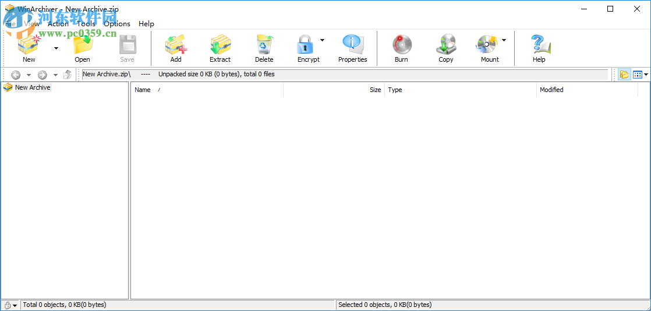The width and height of the screenshot is (651, 311).
Task: Open the status bar lock dropdown arrow
Action: pyautogui.click(x=15, y=306)
